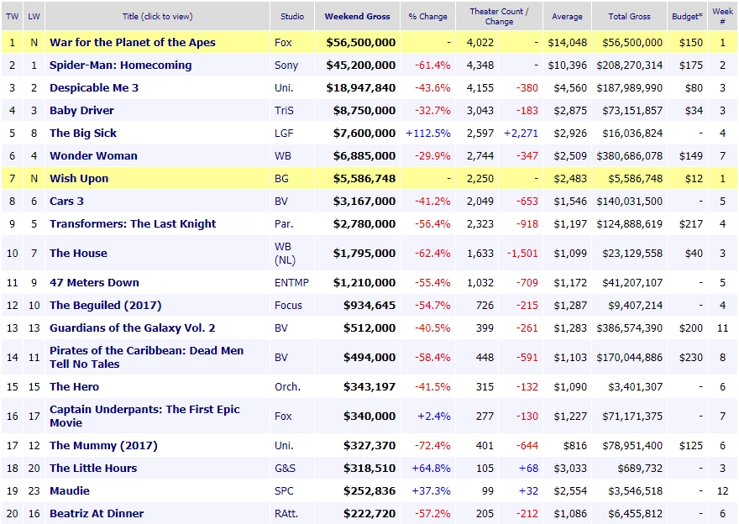The image size is (739, 524).
Task: Click the Week # column header
Action: [x=722, y=17]
